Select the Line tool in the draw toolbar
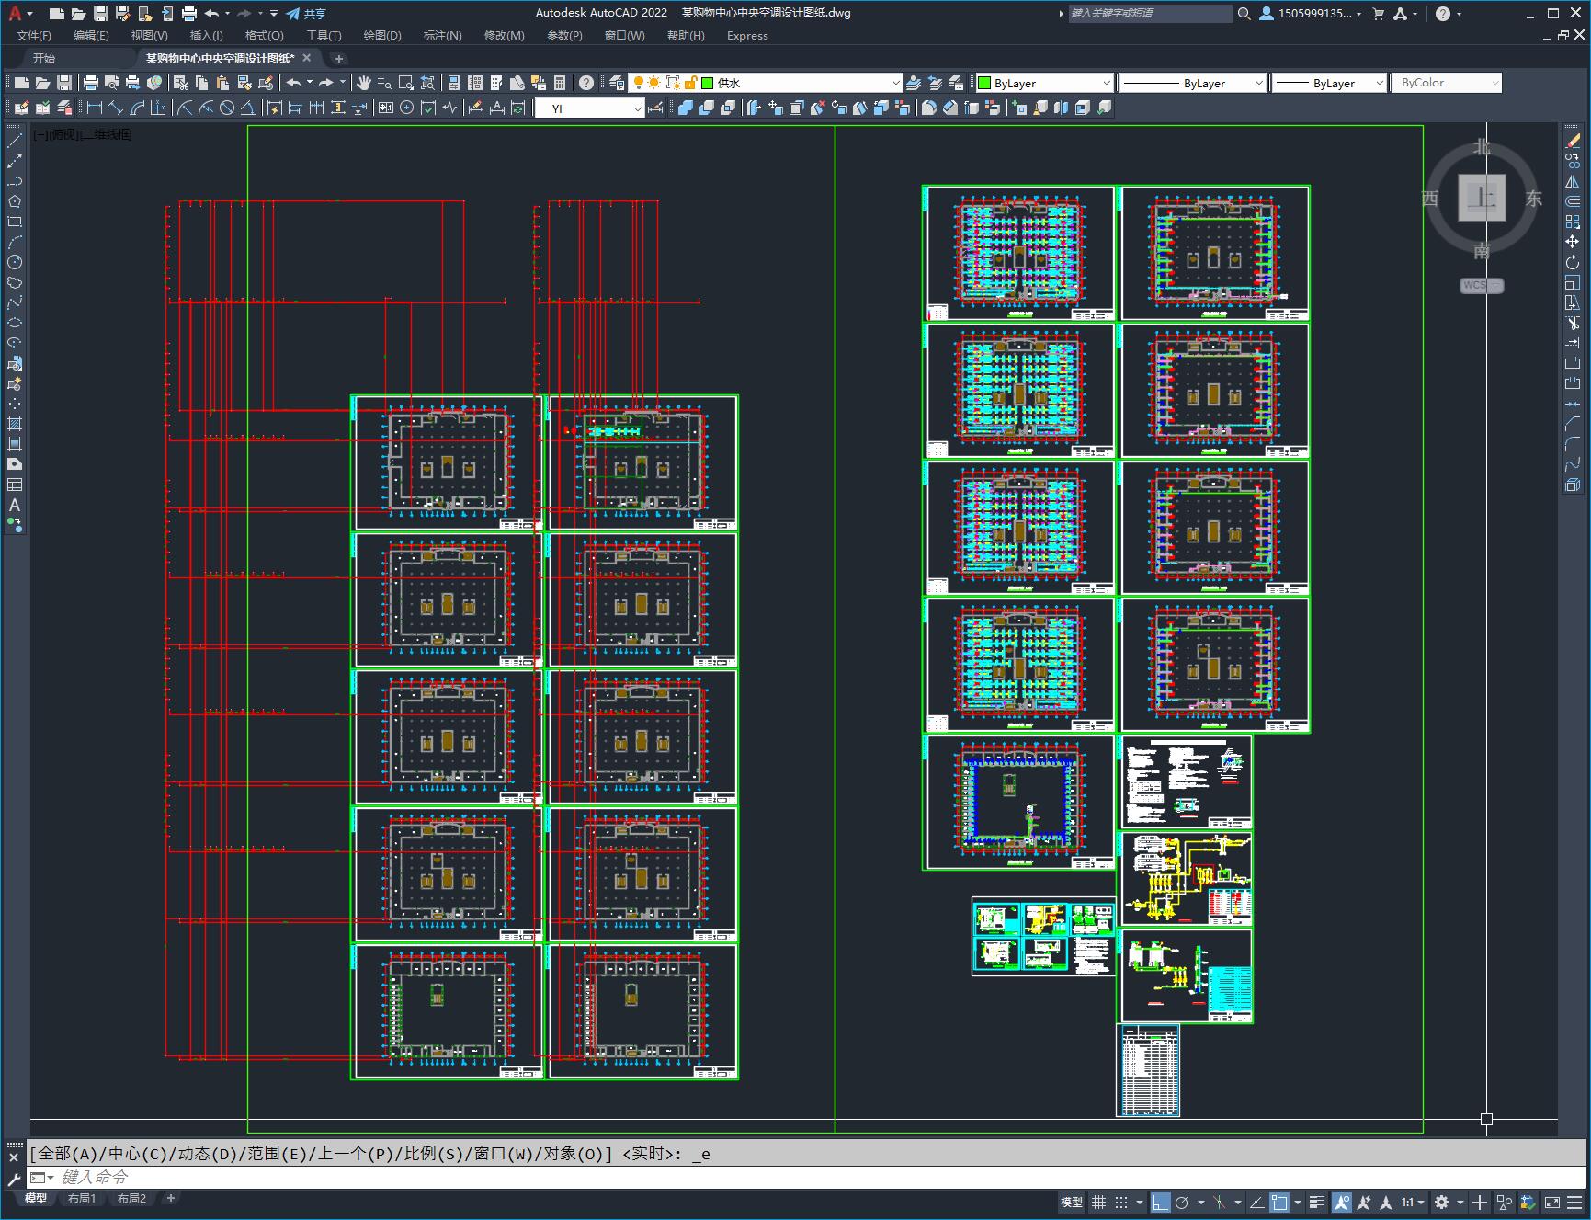Image resolution: width=1591 pixels, height=1220 pixels. [15, 141]
